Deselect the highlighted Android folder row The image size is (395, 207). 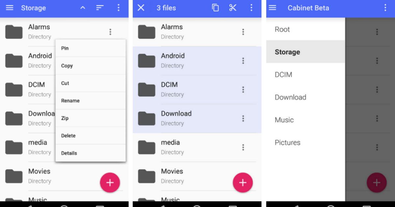(191, 61)
